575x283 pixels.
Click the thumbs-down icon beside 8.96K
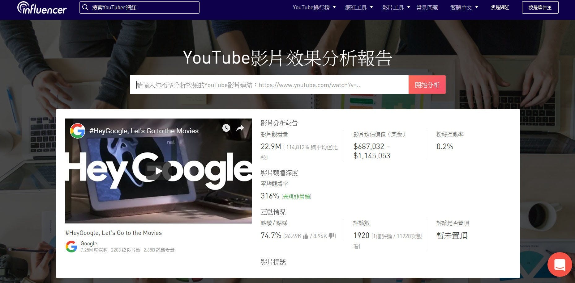point(331,236)
